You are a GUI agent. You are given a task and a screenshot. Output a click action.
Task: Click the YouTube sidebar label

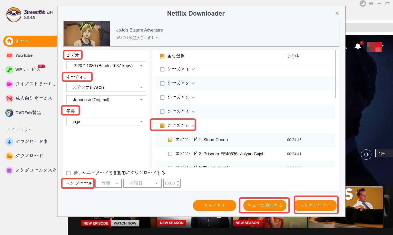tap(24, 55)
